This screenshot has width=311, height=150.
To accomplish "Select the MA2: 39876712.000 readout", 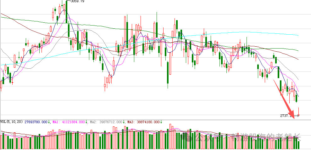I will coord(106,122).
